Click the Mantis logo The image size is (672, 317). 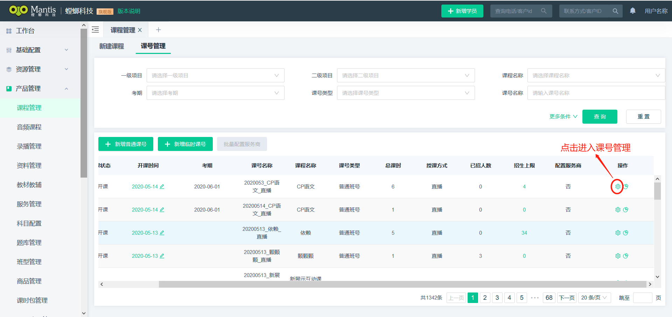pyautogui.click(x=32, y=11)
